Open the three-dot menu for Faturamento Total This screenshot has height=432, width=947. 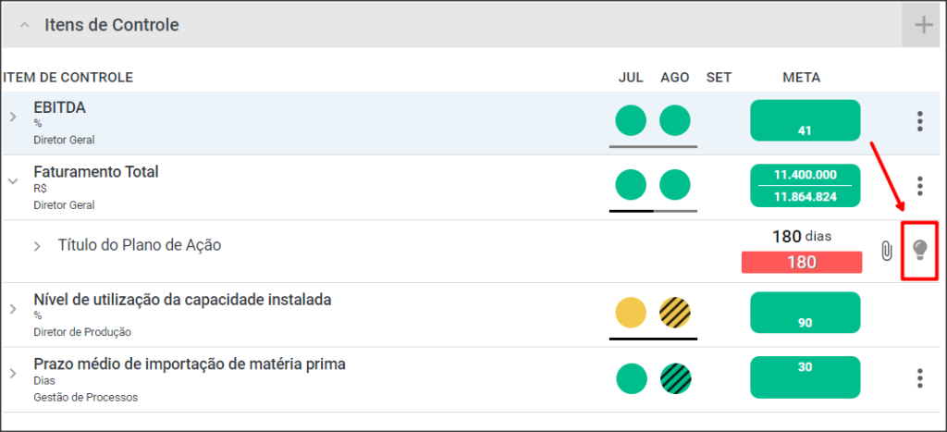click(919, 186)
